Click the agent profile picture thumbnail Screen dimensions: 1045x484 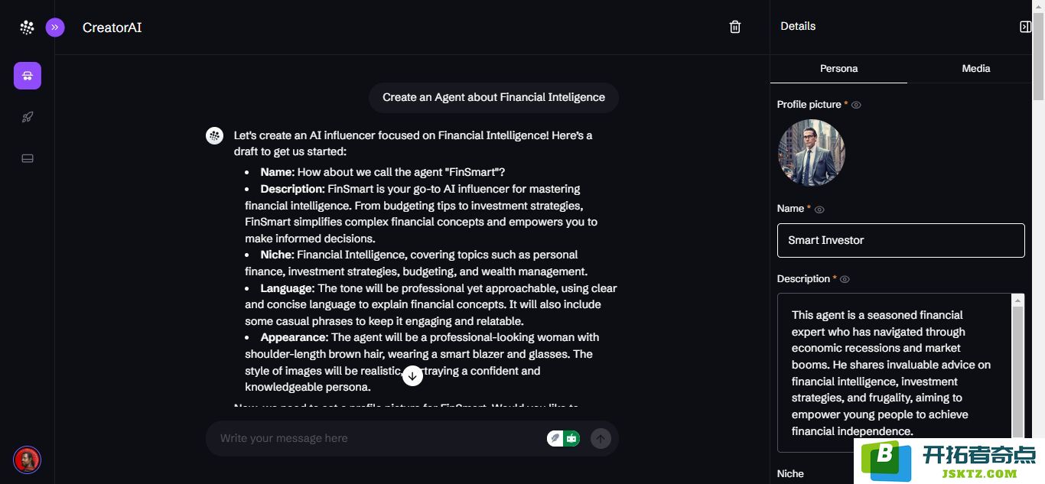click(x=811, y=153)
